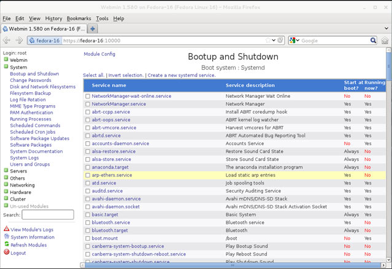This screenshot has width=392, height=269.
Task: Open the search engine dropdown arrow
Action: point(298,40)
